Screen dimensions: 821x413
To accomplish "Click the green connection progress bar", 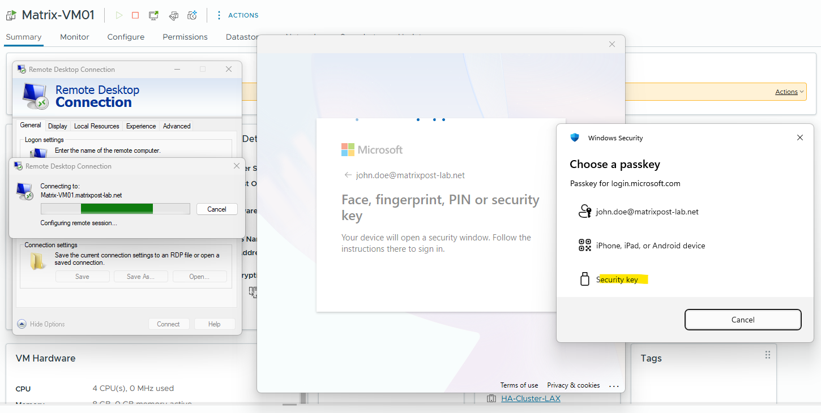I will 116,209.
